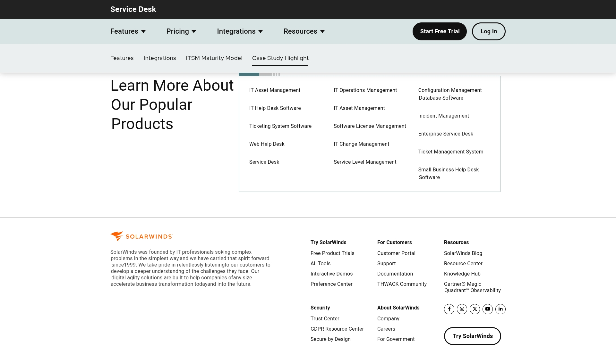The image size is (616, 346).
Task: Open the LinkedIn social icon
Action: pyautogui.click(x=501, y=309)
